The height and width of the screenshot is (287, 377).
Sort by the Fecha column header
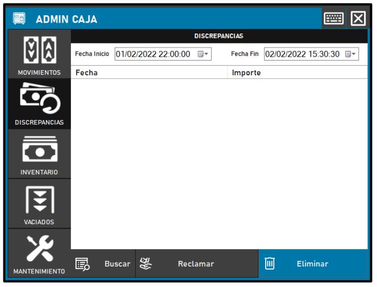click(149, 72)
